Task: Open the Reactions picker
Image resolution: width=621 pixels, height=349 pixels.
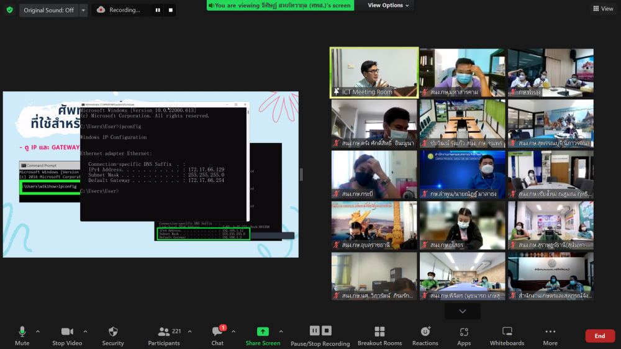Action: 425,335
